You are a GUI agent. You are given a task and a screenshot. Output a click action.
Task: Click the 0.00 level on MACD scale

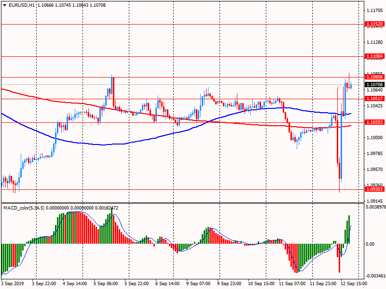370,244
